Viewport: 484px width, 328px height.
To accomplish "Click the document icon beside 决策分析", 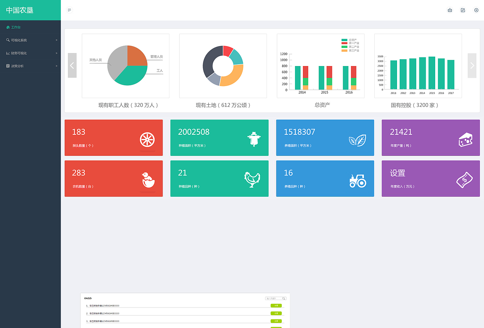I will click(x=8, y=66).
